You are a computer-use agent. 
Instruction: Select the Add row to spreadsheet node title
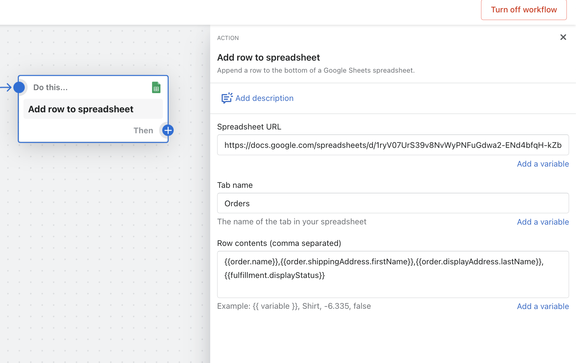pos(81,109)
